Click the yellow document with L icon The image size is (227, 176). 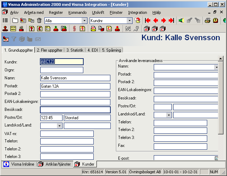[x=109, y=29]
